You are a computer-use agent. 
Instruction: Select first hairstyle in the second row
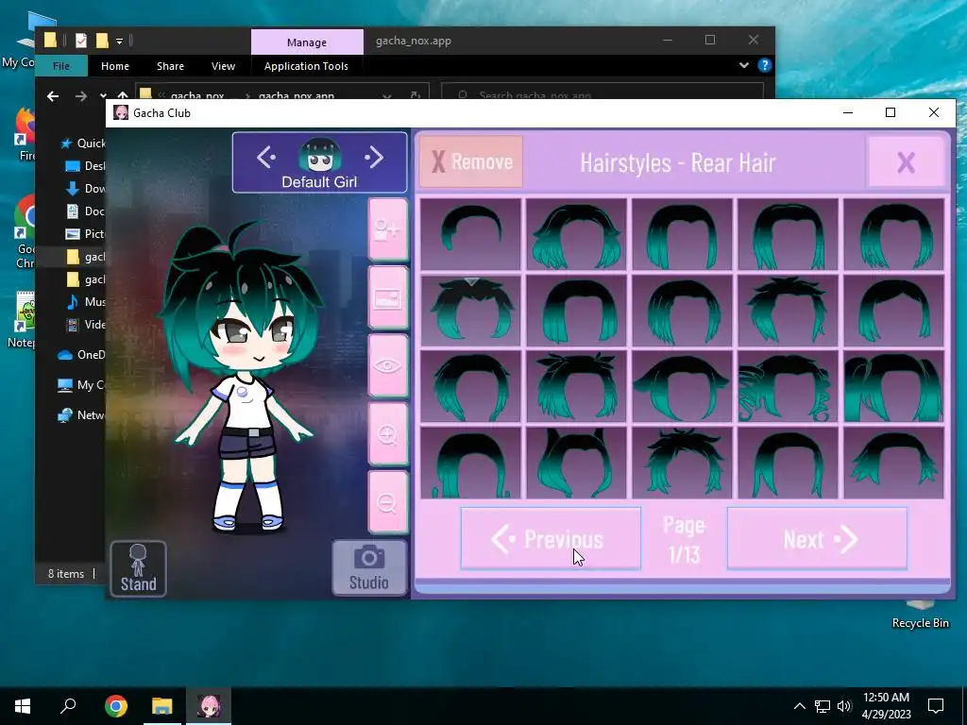[x=470, y=311]
